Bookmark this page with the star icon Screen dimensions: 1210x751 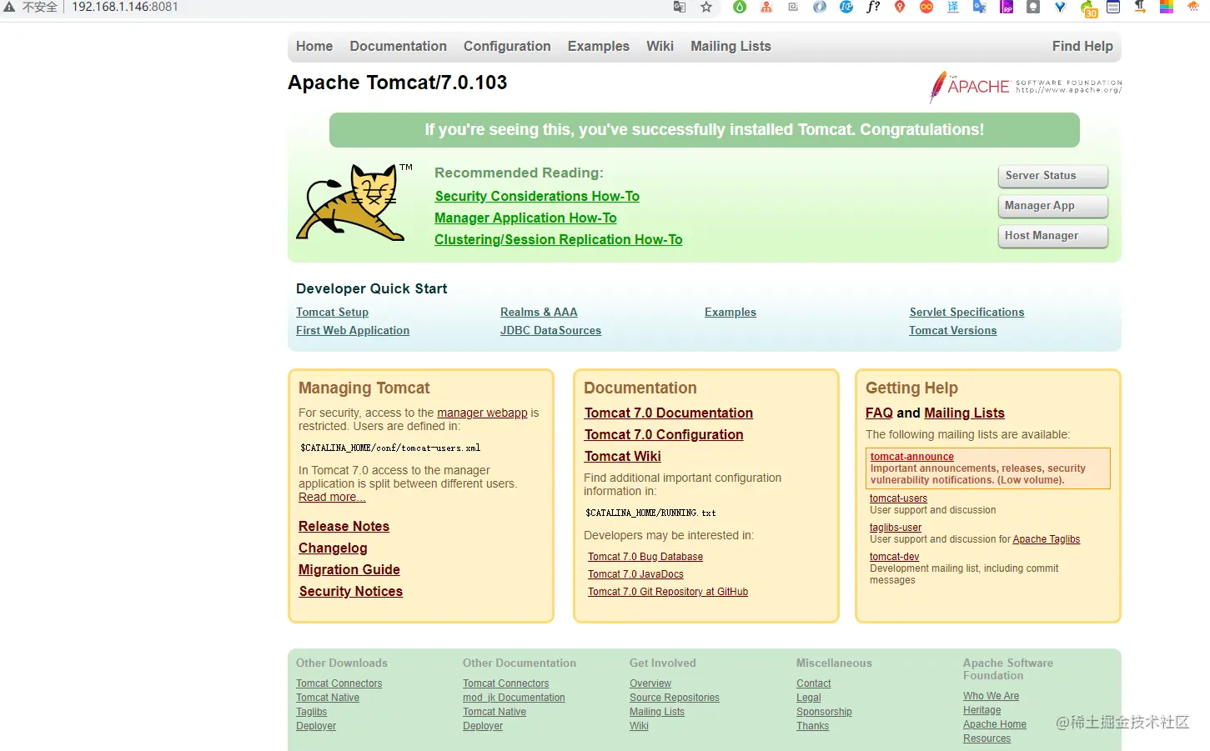click(706, 7)
